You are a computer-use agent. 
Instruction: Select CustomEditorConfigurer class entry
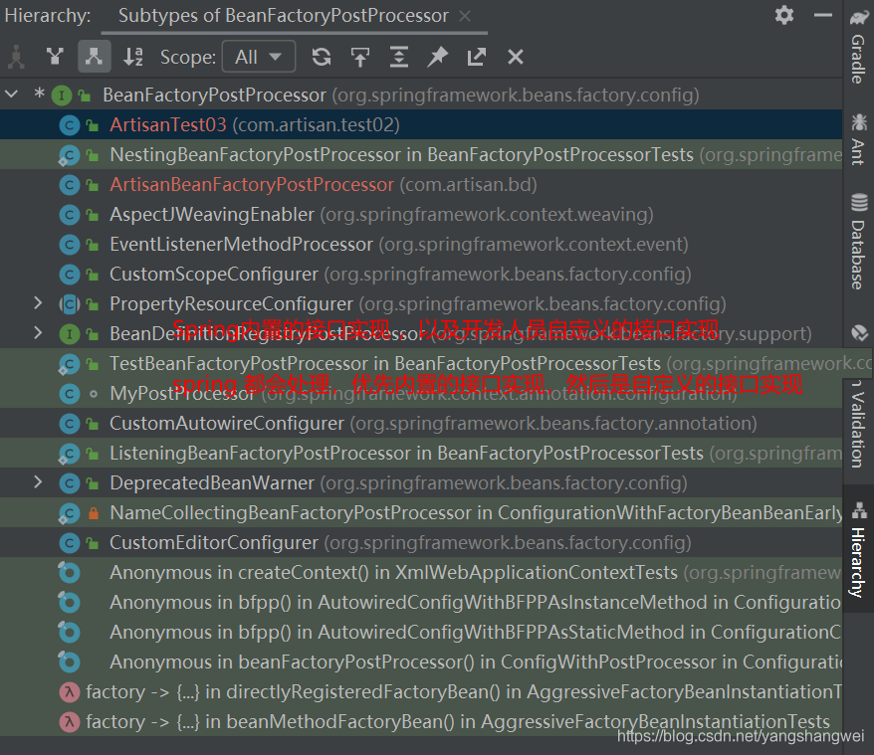coord(213,543)
